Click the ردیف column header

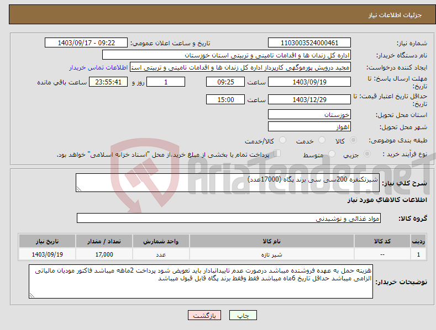pyautogui.click(x=418, y=241)
